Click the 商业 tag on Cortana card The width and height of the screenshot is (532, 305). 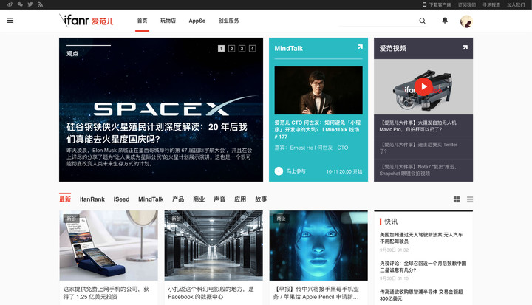coord(281,219)
